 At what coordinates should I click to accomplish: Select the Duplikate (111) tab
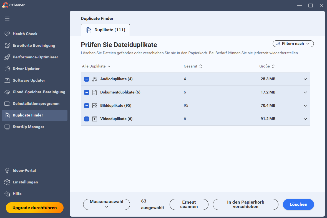[x=105, y=30]
